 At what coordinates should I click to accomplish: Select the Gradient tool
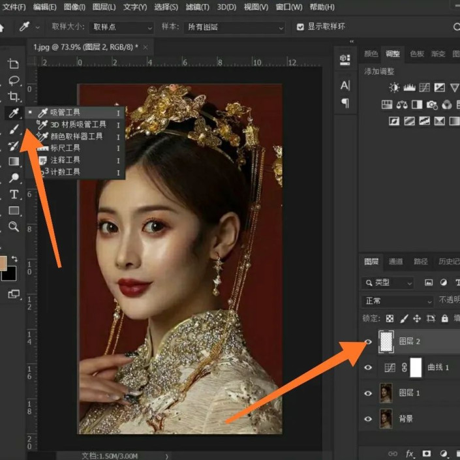14,161
